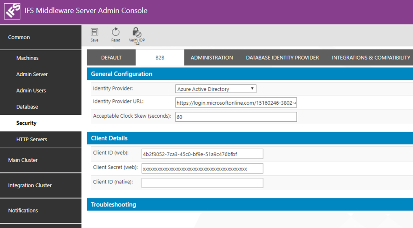Open INTEGRATIONS & COMPATIBILITY tab

click(371, 58)
